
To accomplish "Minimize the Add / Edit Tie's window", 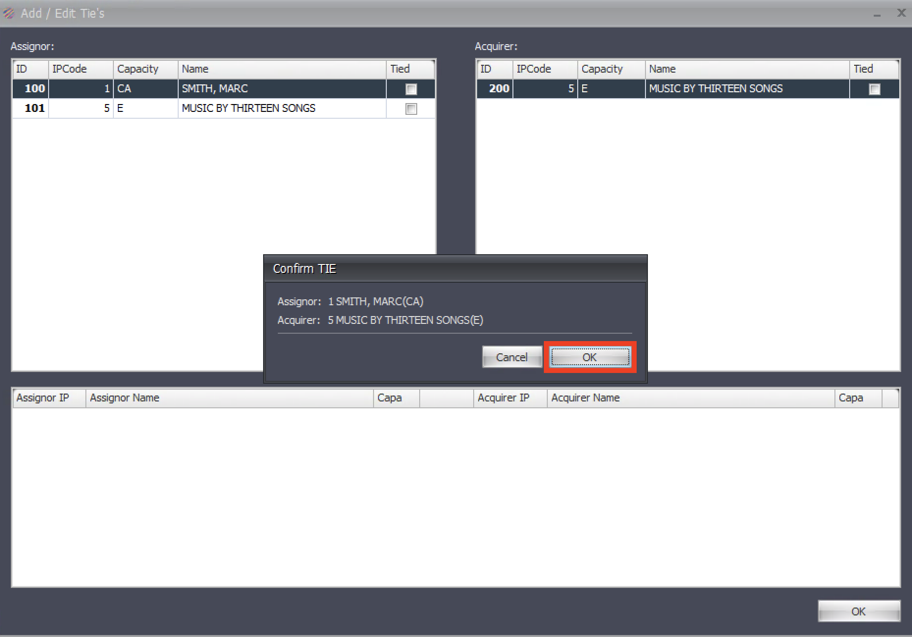I will 877,14.
